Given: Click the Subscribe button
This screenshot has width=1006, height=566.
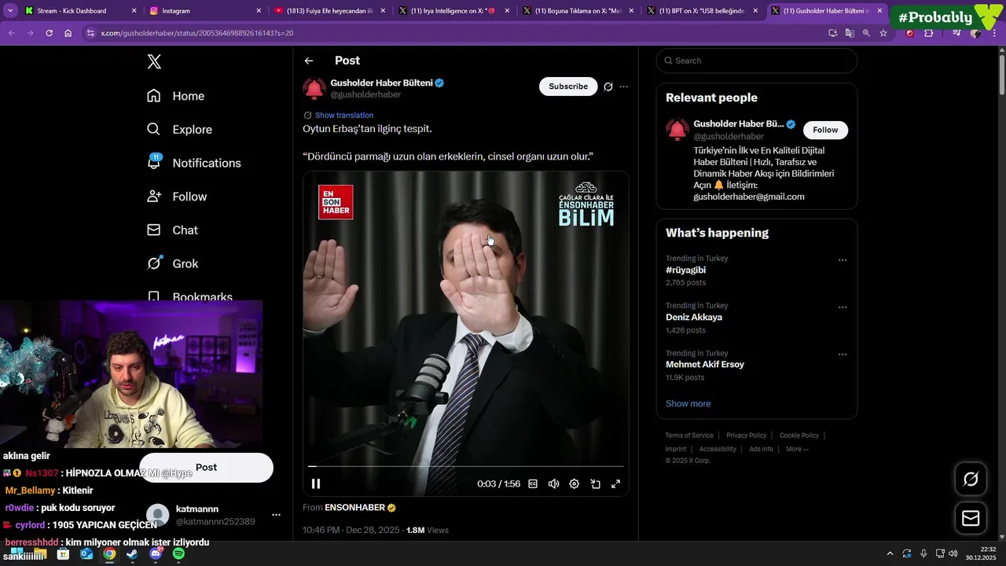Looking at the screenshot, I should tap(568, 86).
